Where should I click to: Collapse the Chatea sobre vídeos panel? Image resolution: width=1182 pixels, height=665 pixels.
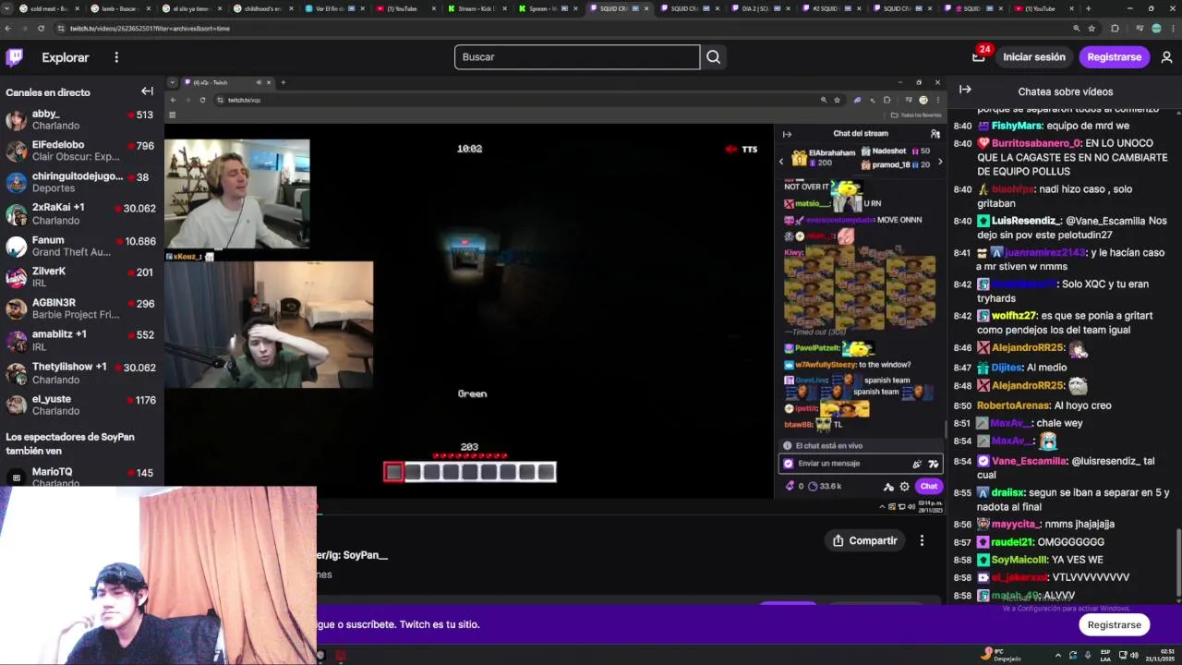pos(965,90)
